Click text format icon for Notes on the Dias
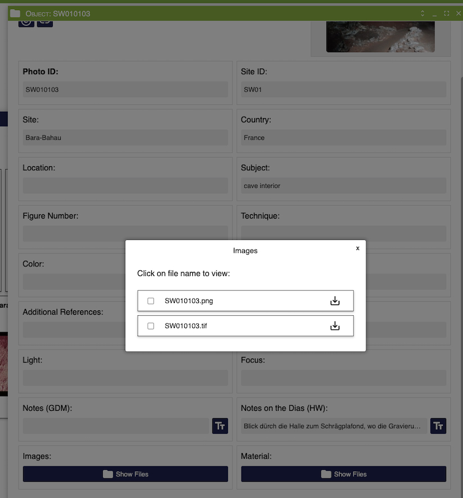 coord(438,426)
